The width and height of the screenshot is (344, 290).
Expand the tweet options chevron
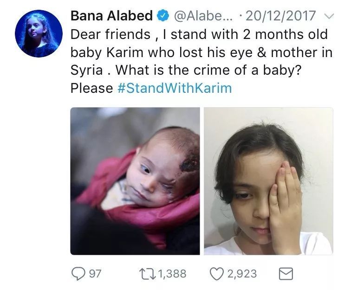329,16
